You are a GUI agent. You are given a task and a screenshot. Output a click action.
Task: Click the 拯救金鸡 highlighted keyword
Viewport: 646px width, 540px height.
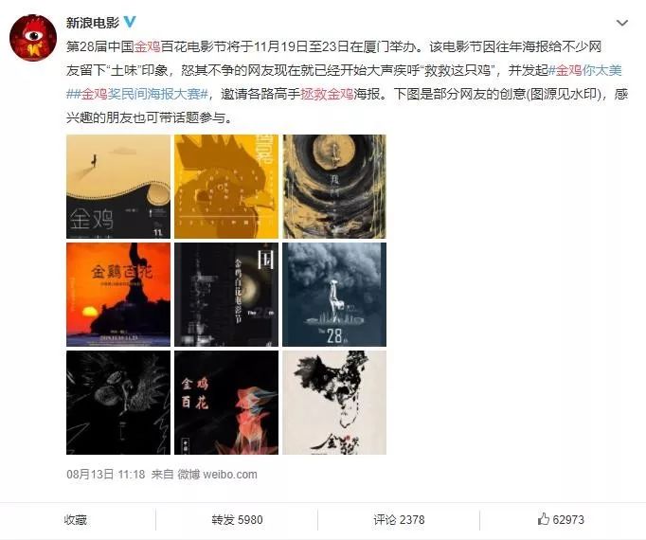pyautogui.click(x=327, y=95)
